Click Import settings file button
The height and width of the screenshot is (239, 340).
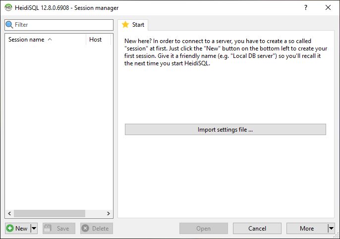(x=226, y=130)
